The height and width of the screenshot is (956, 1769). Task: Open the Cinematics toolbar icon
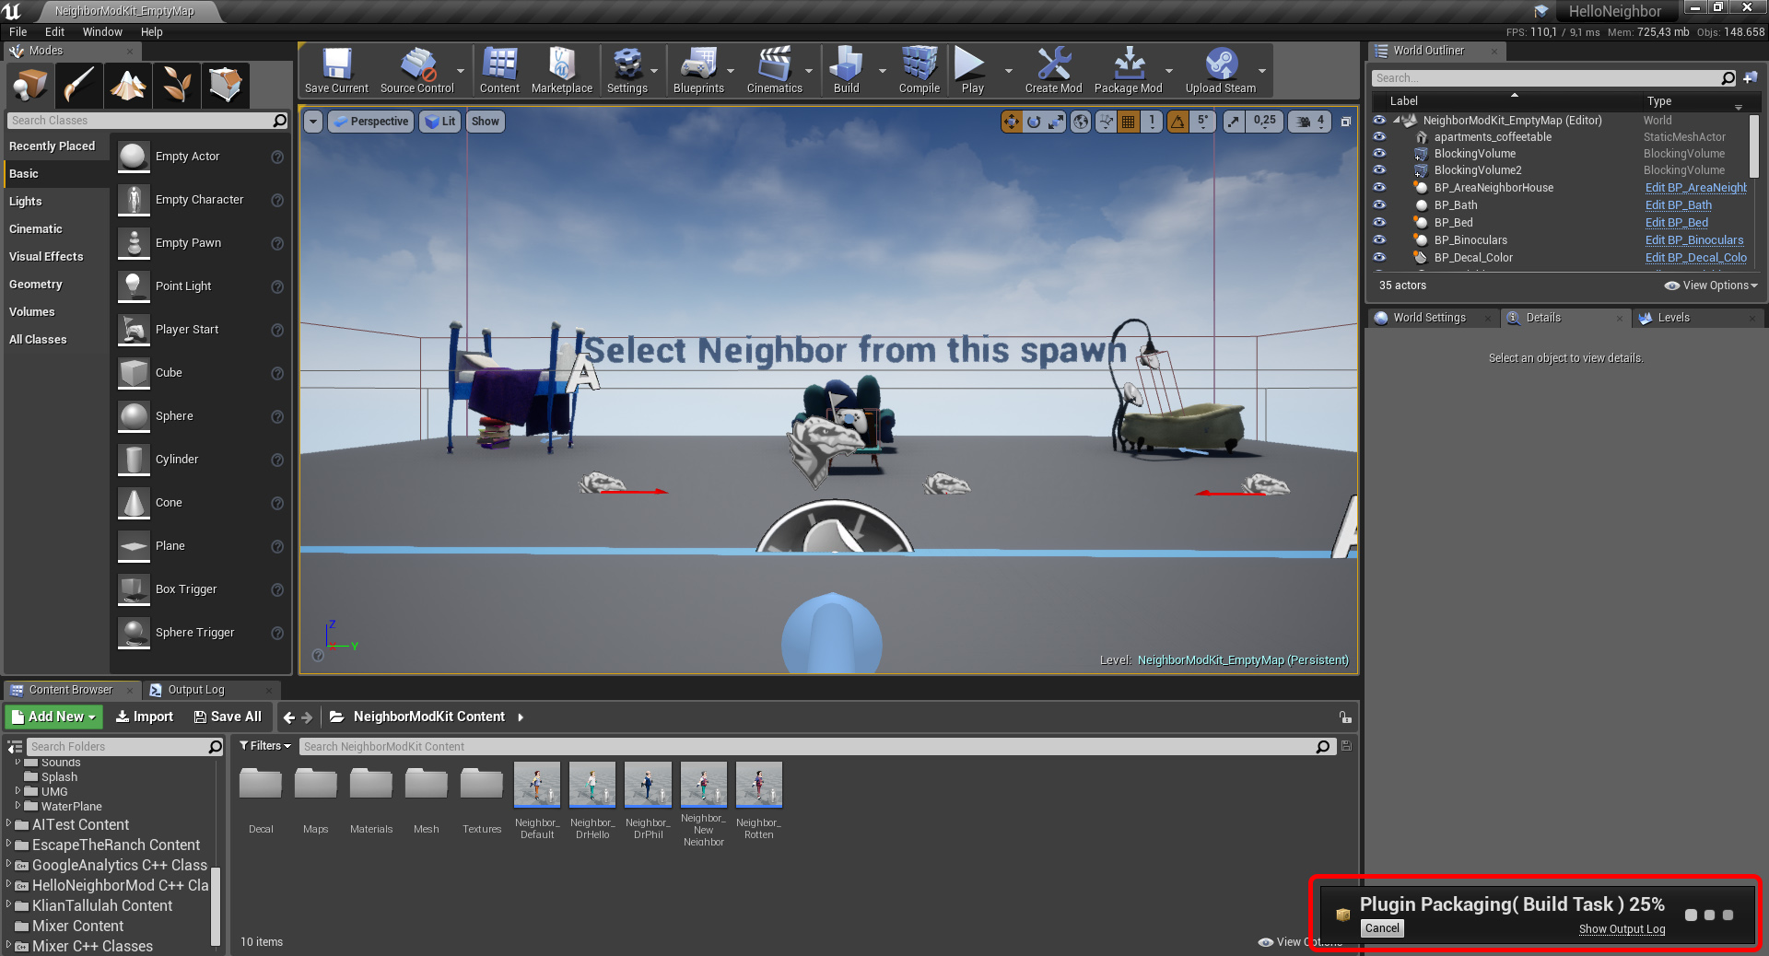click(x=774, y=70)
